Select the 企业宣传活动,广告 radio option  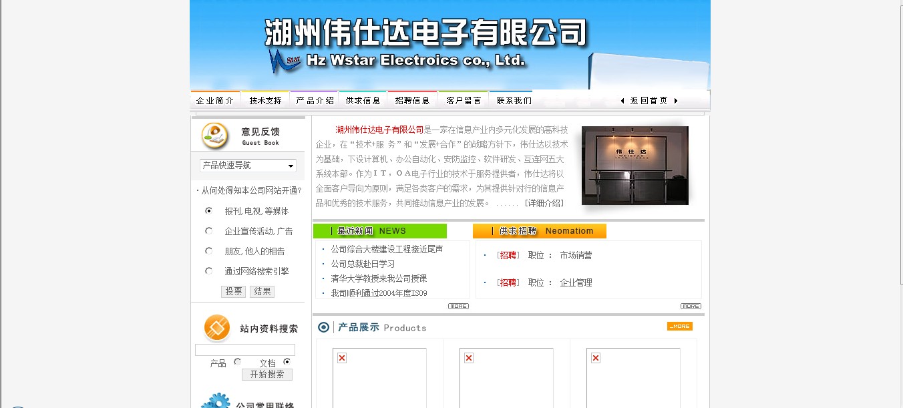(x=209, y=231)
